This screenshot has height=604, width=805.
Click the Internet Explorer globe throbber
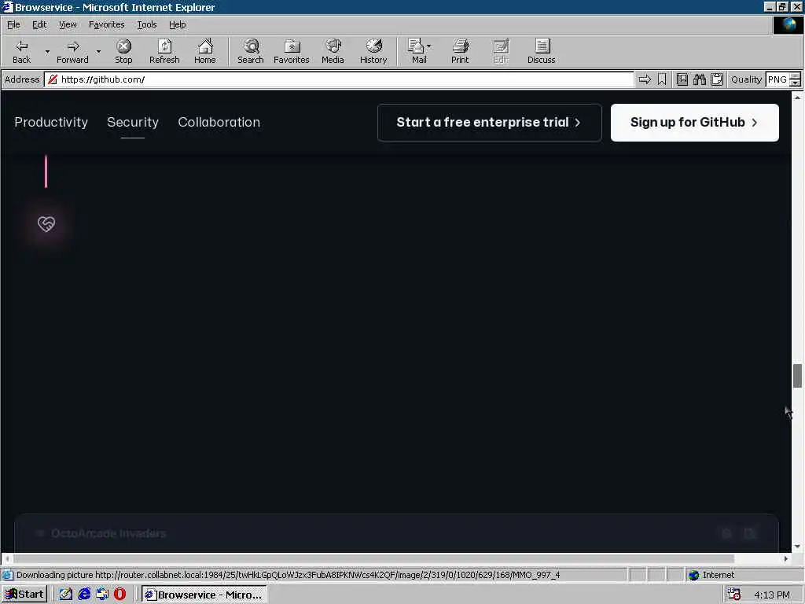coord(788,24)
